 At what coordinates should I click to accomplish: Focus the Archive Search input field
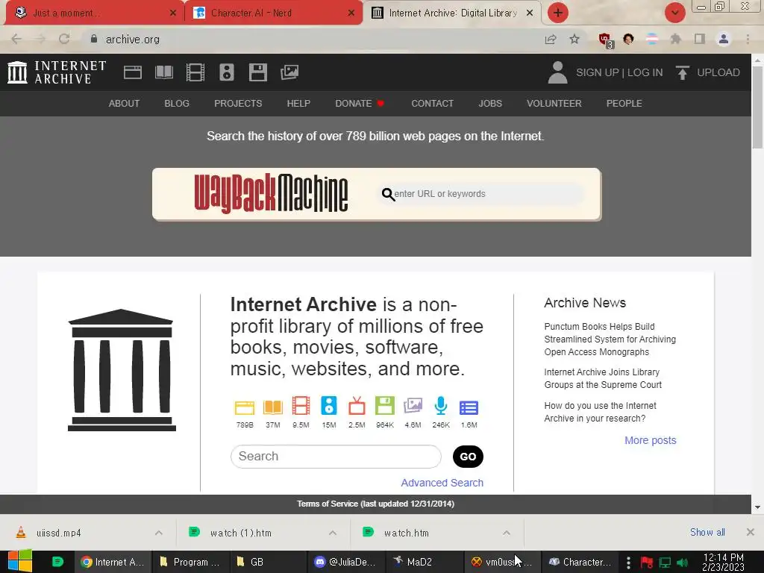[x=336, y=457]
